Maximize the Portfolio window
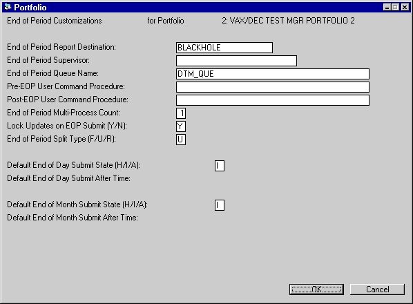This screenshot has width=413, height=304. click(395, 7)
